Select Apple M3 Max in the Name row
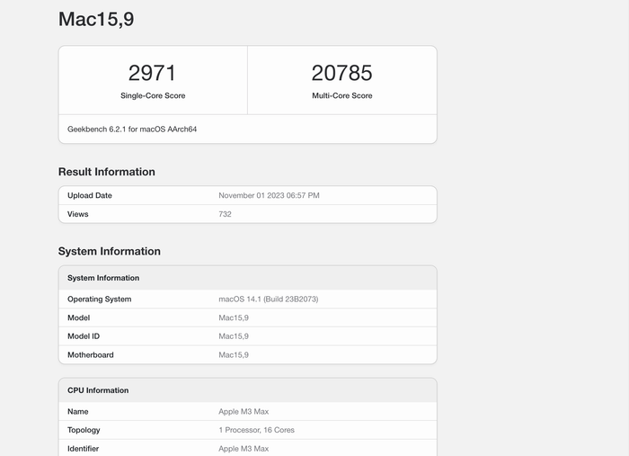 click(x=244, y=411)
